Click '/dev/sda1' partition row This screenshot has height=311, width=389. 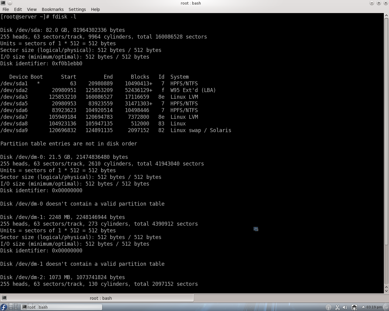[x=99, y=84]
